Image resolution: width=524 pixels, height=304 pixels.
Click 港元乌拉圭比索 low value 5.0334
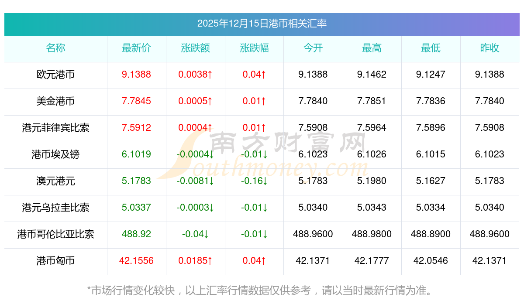pos(431,208)
